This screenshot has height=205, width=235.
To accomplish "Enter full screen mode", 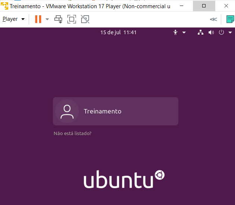I will (x=72, y=19).
